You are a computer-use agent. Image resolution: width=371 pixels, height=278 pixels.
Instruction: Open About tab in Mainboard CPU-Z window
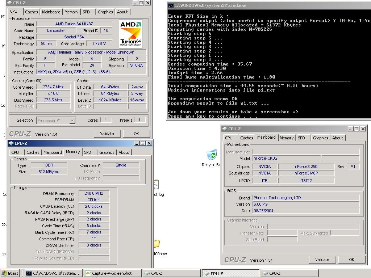click(x=338, y=138)
